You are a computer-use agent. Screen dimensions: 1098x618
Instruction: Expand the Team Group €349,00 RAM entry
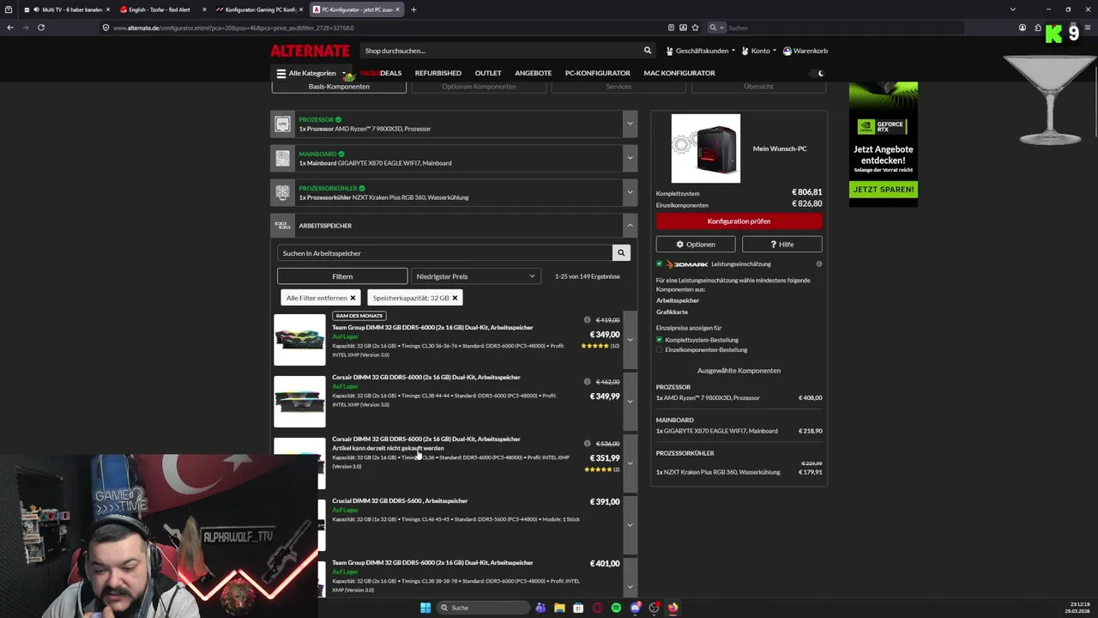pyautogui.click(x=630, y=340)
